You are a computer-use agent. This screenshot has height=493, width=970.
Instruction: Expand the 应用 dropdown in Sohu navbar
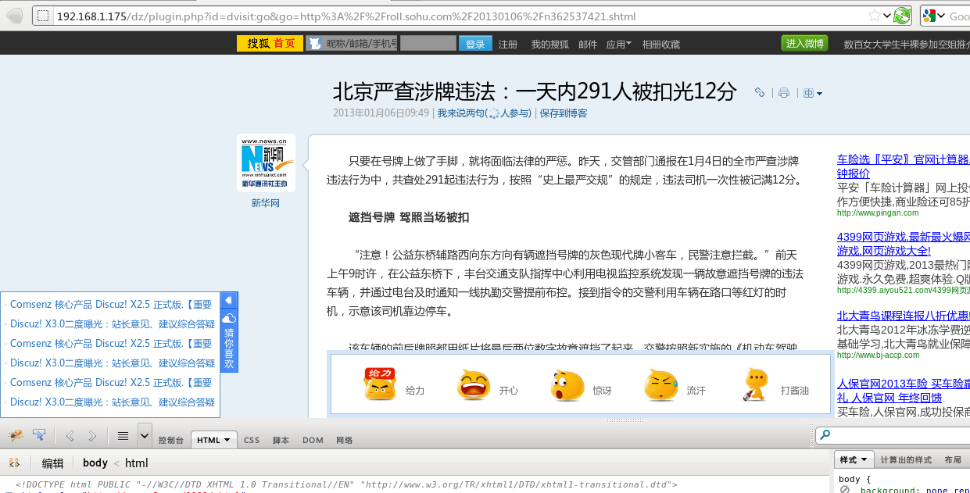[619, 45]
